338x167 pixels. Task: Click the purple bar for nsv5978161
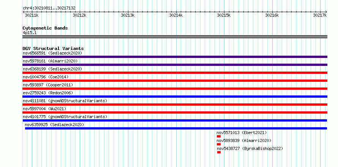pos(175,65)
